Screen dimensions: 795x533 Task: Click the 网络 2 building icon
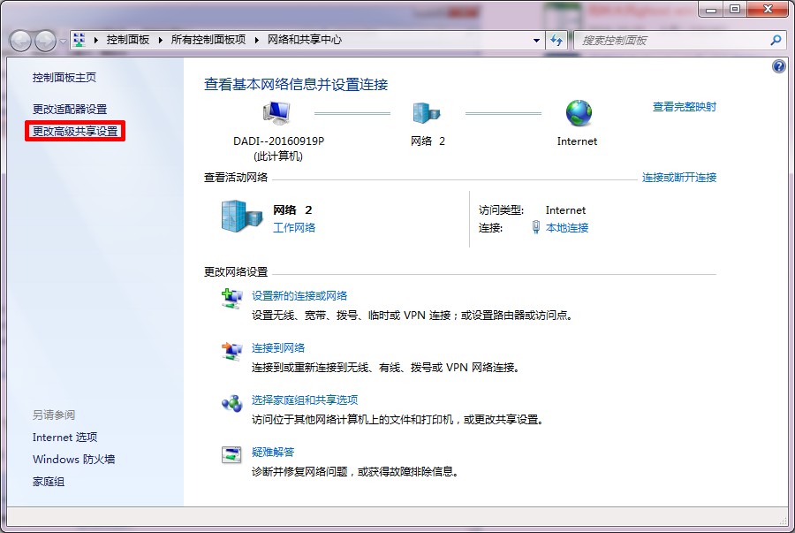427,110
